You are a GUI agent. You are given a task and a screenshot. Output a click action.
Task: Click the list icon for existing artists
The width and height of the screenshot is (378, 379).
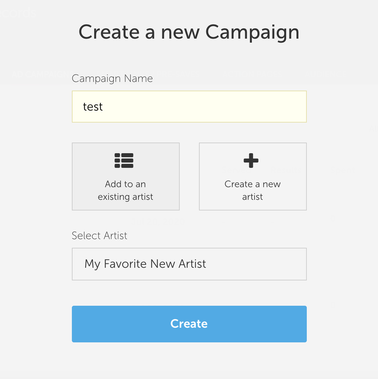click(124, 161)
